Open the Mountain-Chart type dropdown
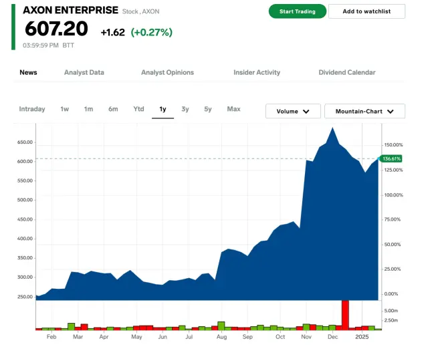 point(364,112)
